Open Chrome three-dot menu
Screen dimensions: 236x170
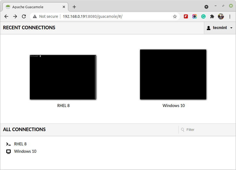pos(230,16)
